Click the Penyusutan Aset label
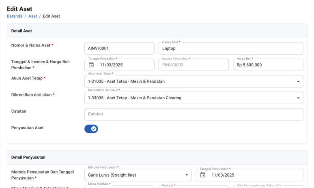Viewport: 314px width, 188px height. tap(27, 128)
